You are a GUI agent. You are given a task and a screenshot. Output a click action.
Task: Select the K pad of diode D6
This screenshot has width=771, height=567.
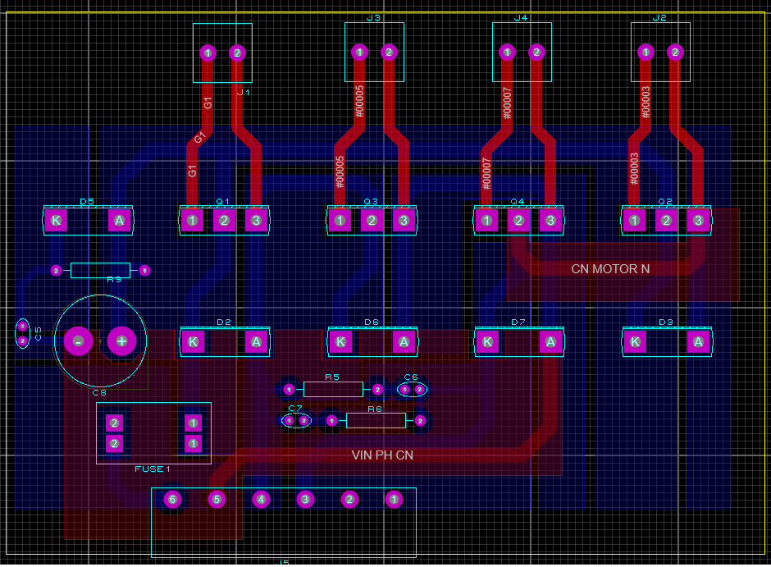tap(340, 342)
